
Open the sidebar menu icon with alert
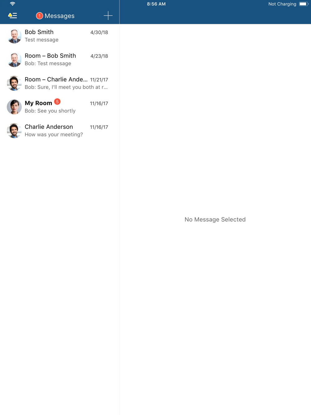tap(12, 16)
